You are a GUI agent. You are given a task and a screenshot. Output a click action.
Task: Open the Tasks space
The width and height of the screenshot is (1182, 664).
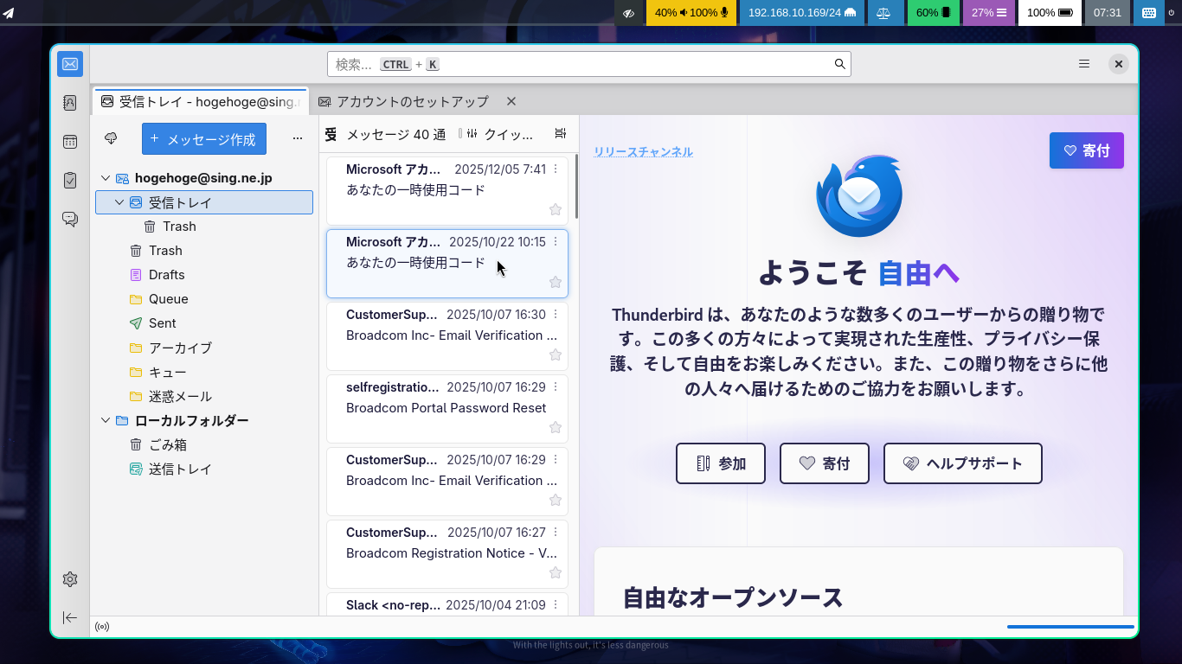click(x=70, y=181)
